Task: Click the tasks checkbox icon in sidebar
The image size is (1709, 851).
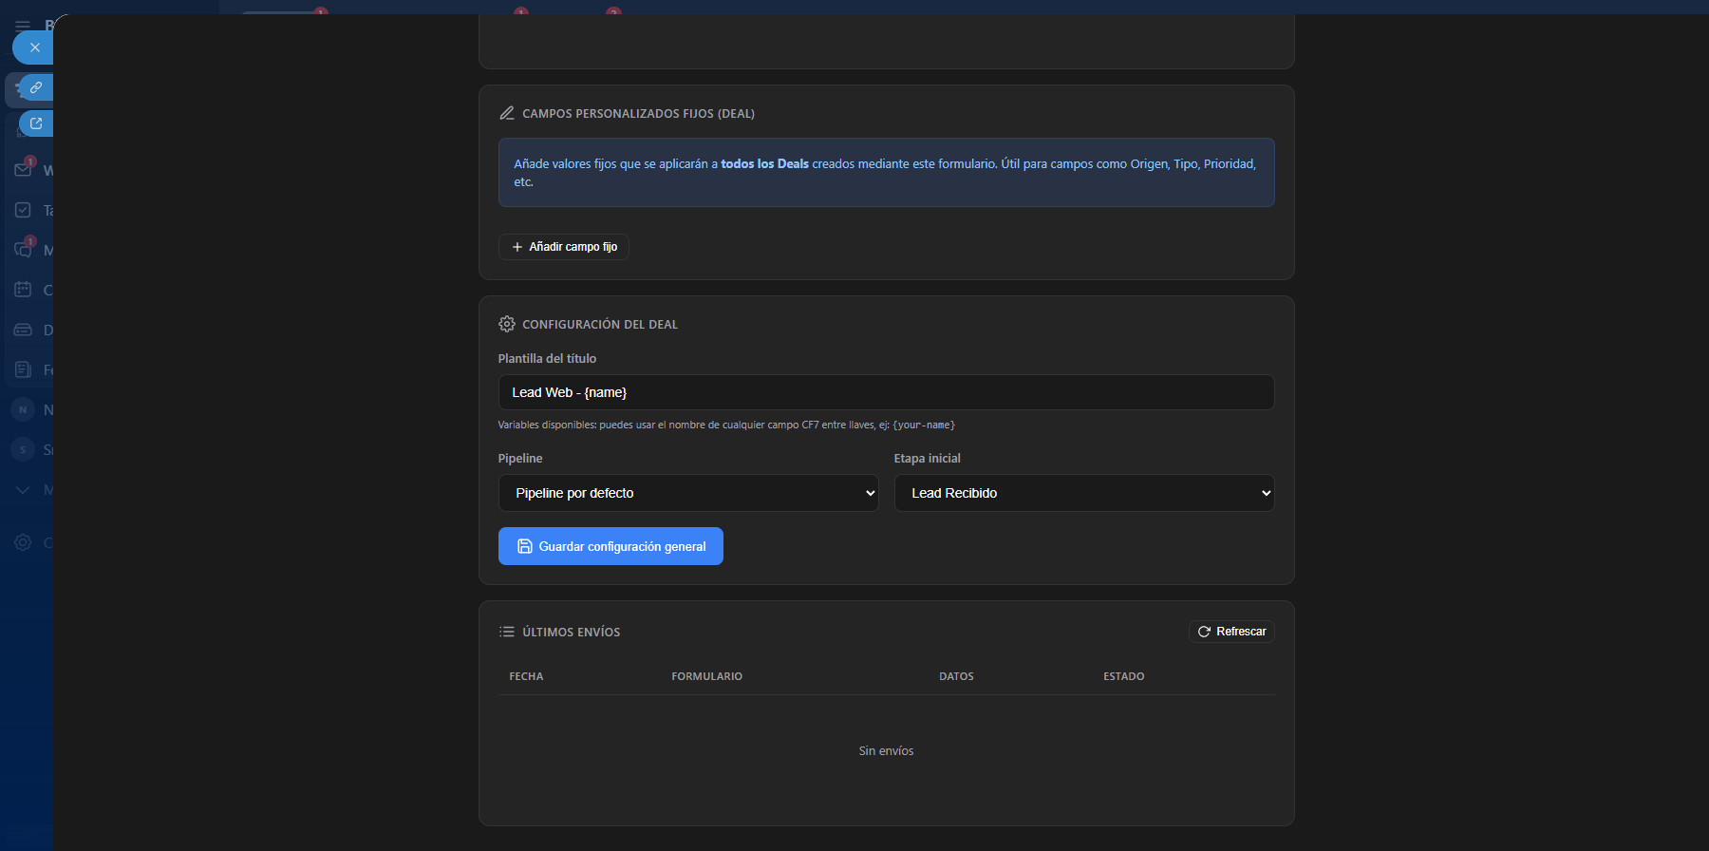Action: [x=24, y=210]
